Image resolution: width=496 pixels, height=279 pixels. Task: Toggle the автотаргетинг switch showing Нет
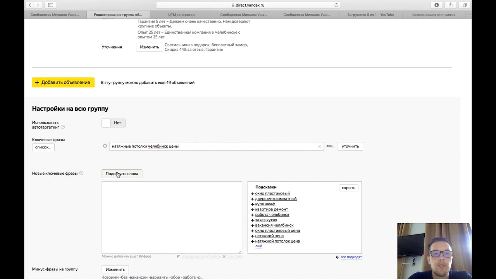(x=113, y=123)
